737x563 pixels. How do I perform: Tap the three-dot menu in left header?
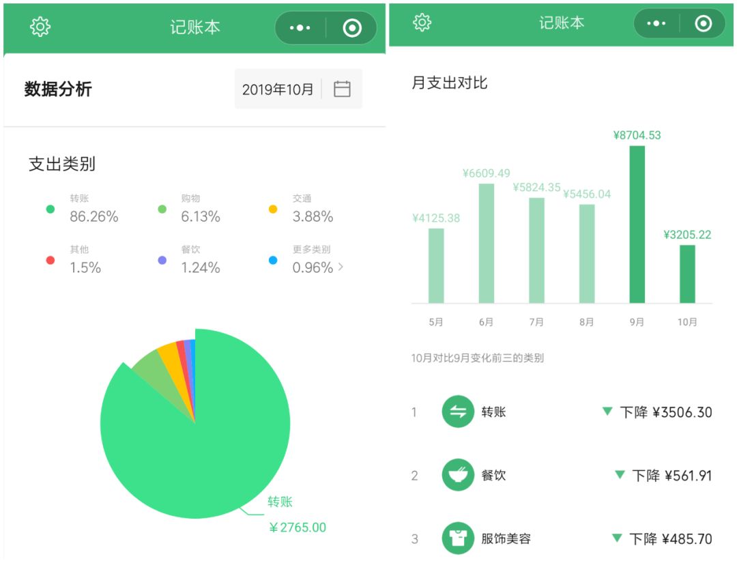coord(300,28)
